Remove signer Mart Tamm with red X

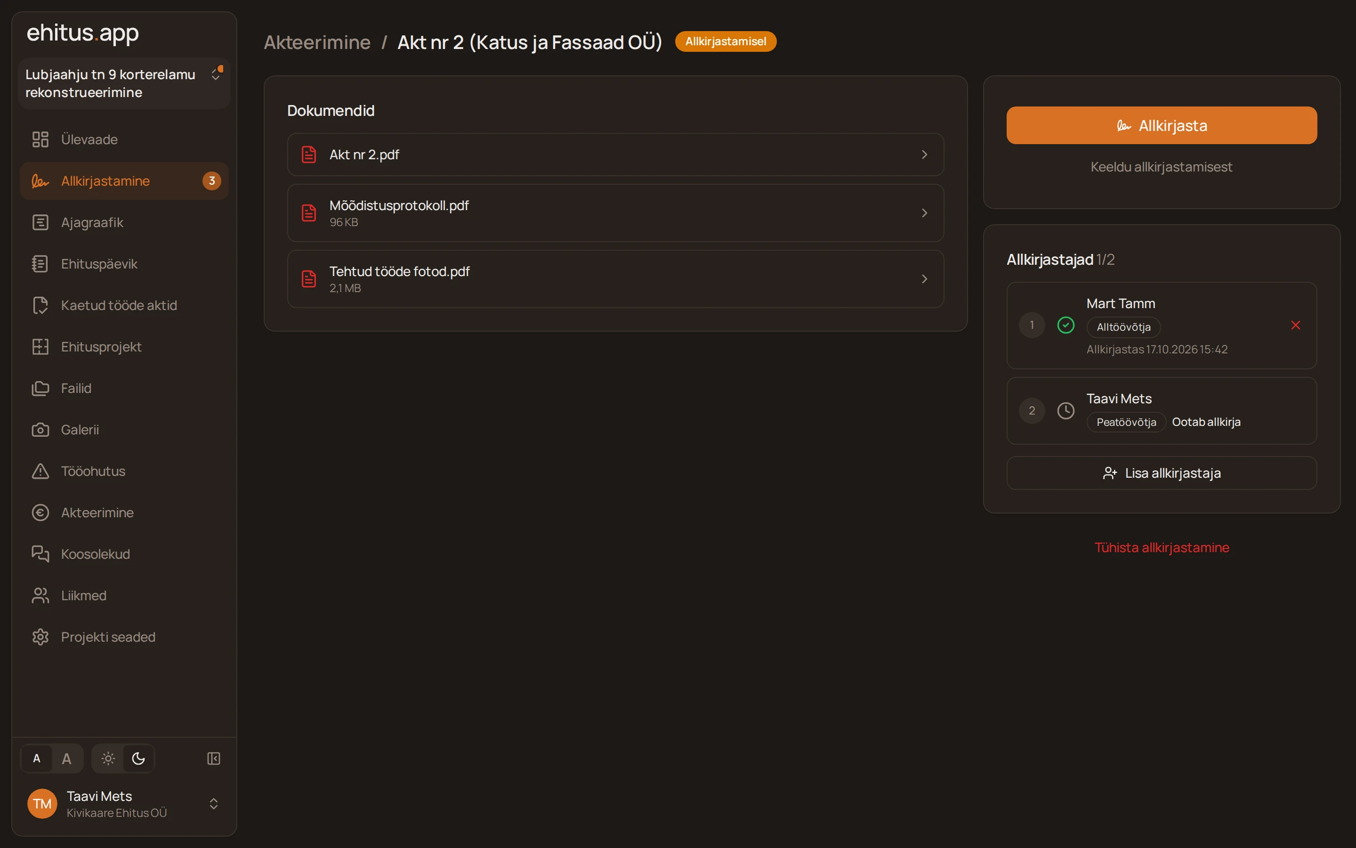1295,325
